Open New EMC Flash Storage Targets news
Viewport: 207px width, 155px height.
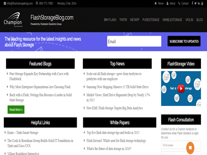(x=115, y=108)
